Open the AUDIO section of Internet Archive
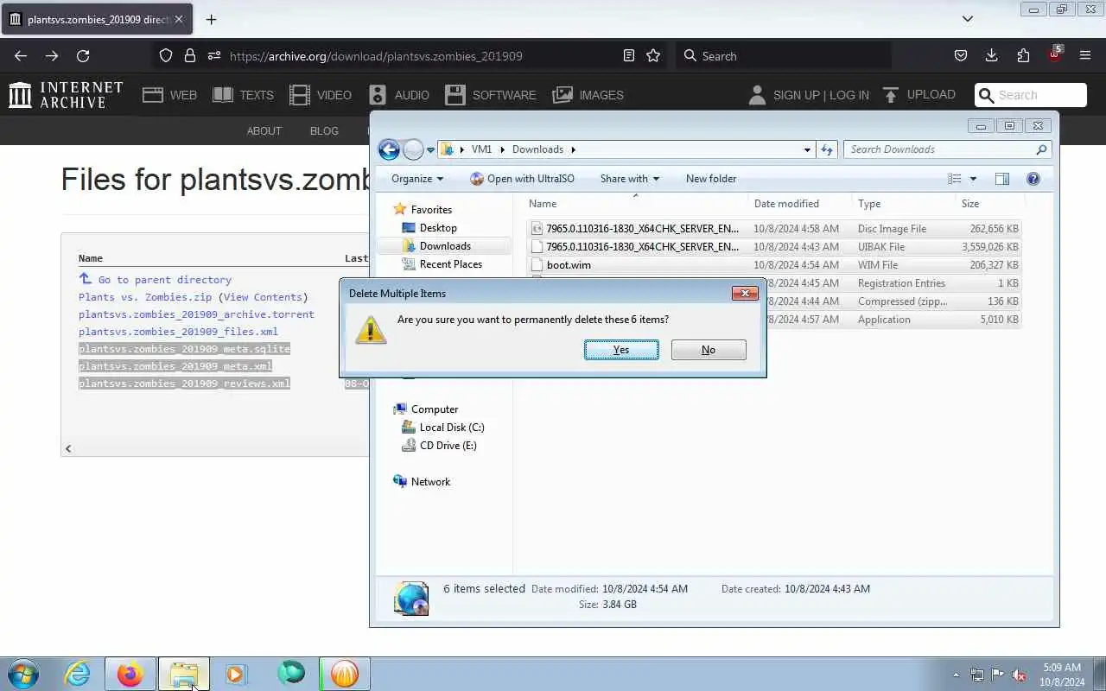Screen dimensions: 1106x691 click(x=398, y=95)
